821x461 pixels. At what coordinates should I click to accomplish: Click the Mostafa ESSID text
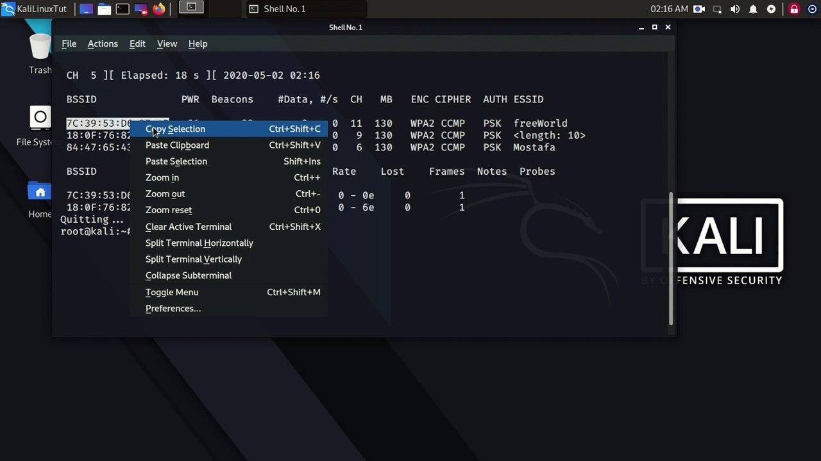534,147
